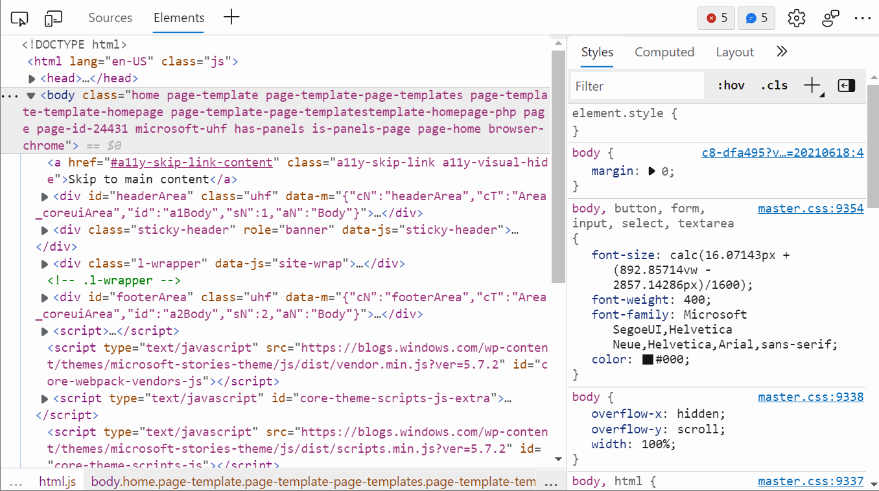Expand the head element node
Screen dimensions: 879x491
pyautogui.click(x=32, y=78)
